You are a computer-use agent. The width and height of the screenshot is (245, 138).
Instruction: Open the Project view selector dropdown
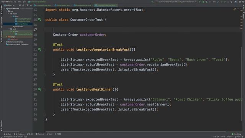point(9,5)
